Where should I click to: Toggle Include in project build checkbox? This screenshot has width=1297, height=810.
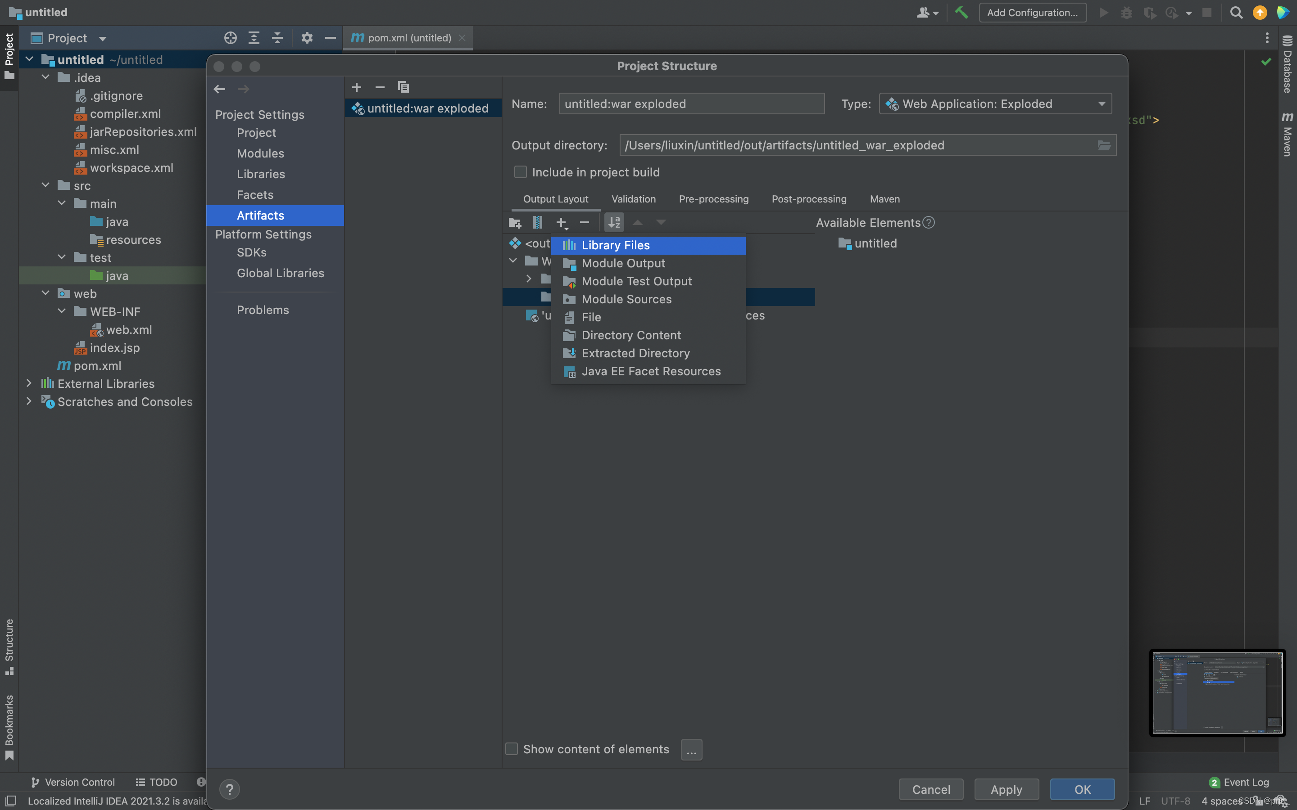[519, 172]
